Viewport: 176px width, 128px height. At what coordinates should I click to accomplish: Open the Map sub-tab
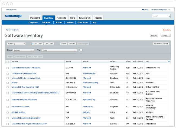click(94, 22)
